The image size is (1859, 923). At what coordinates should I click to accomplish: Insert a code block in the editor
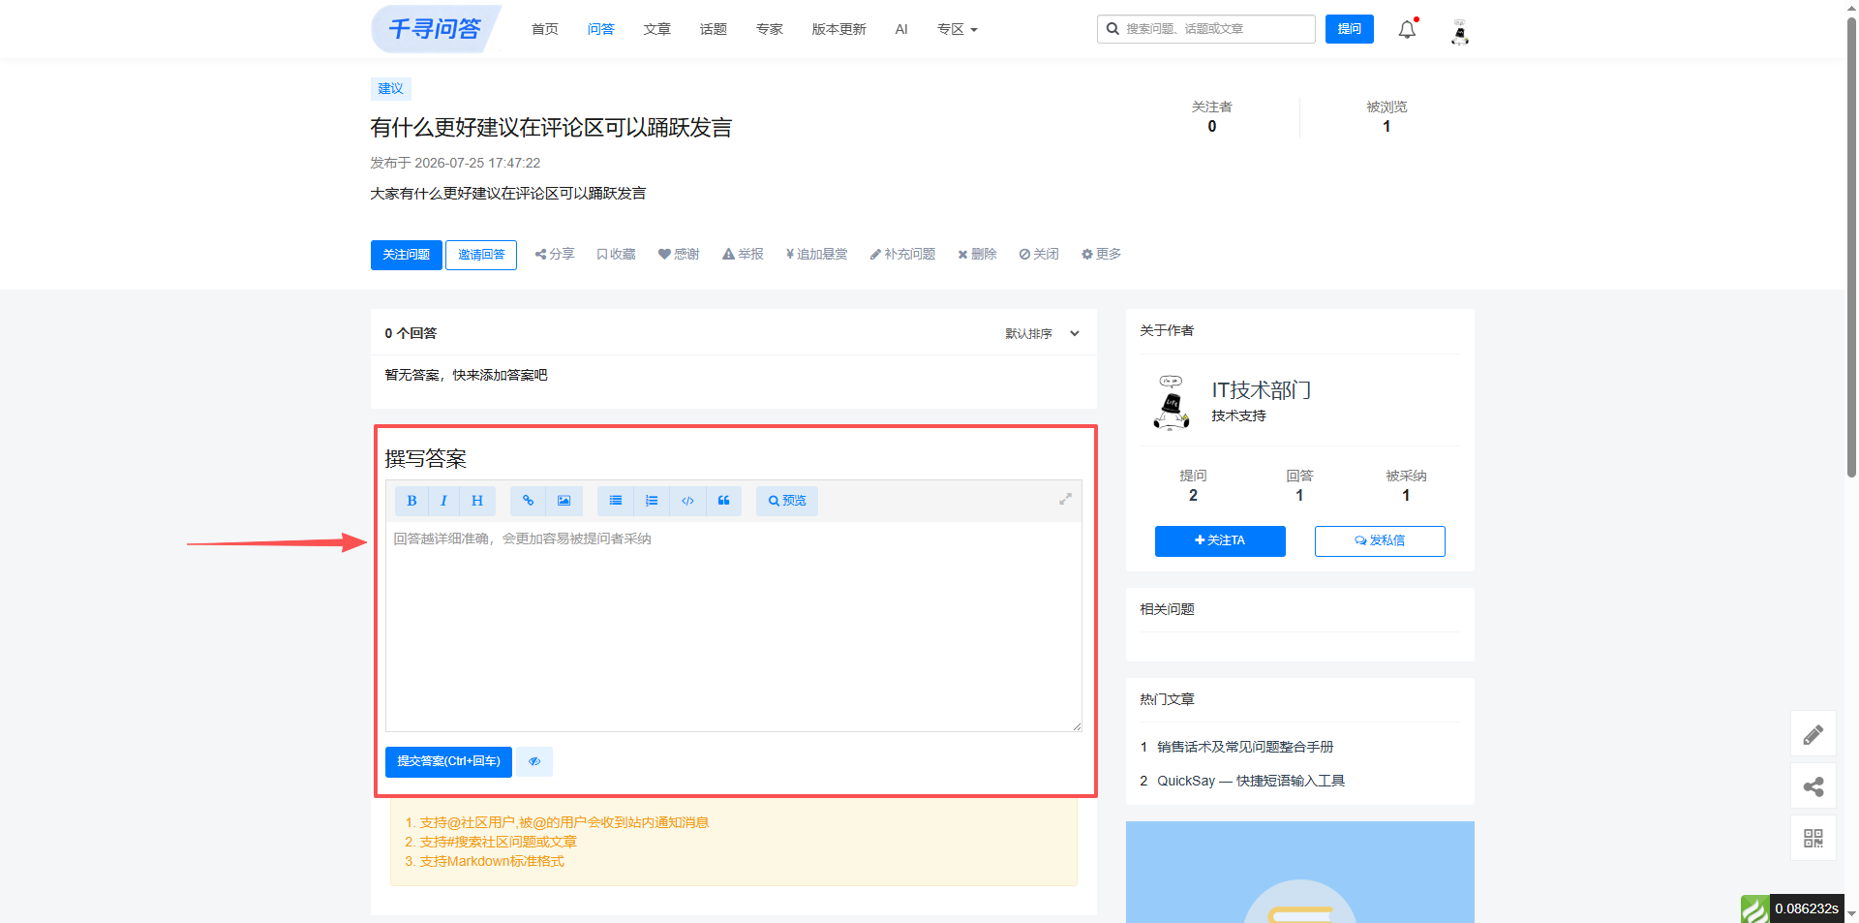click(687, 501)
